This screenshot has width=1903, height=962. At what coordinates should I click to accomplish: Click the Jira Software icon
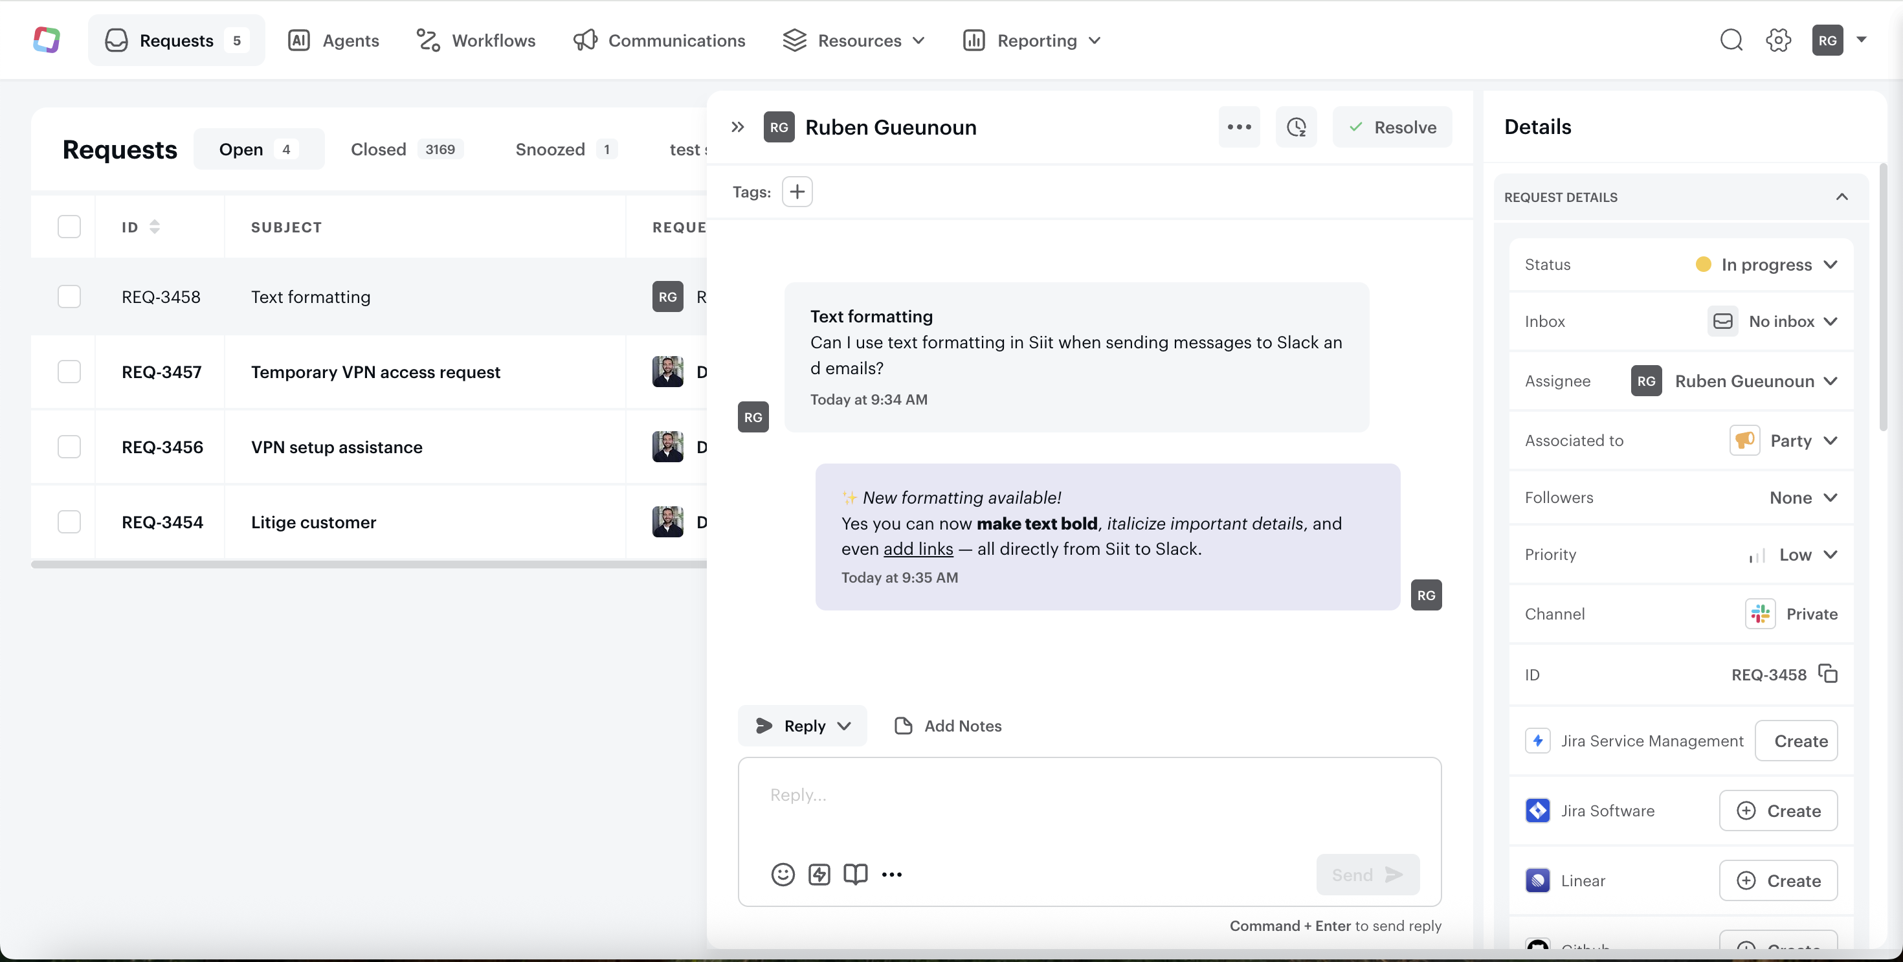click(1537, 811)
